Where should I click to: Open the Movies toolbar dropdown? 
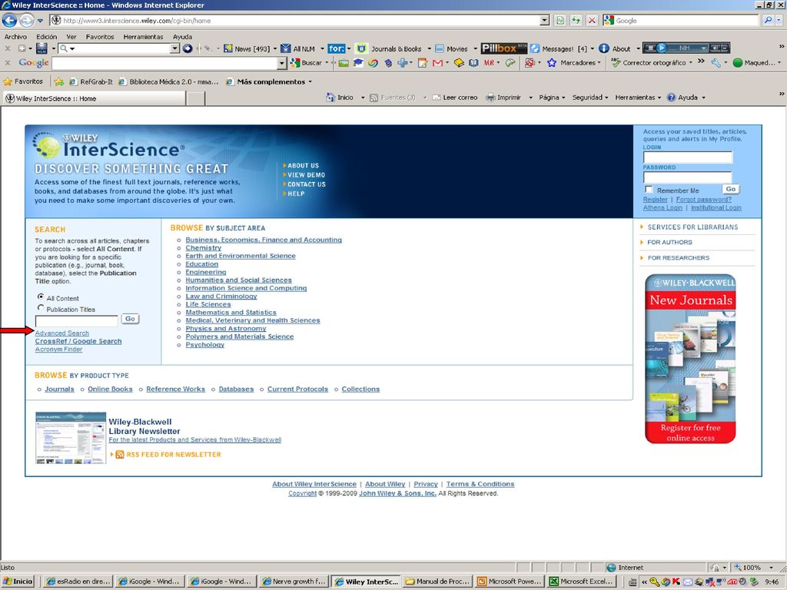[x=475, y=48]
